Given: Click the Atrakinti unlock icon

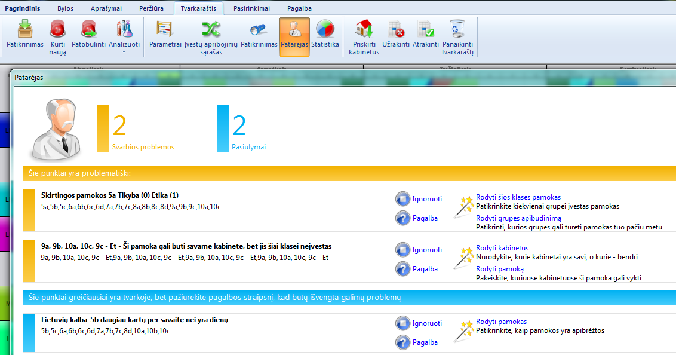Looking at the screenshot, I should (x=426, y=30).
